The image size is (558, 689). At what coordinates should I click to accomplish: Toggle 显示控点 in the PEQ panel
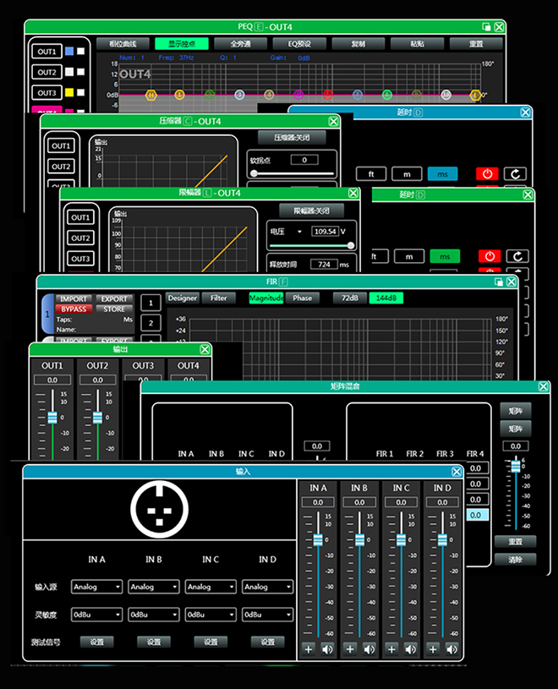point(181,43)
